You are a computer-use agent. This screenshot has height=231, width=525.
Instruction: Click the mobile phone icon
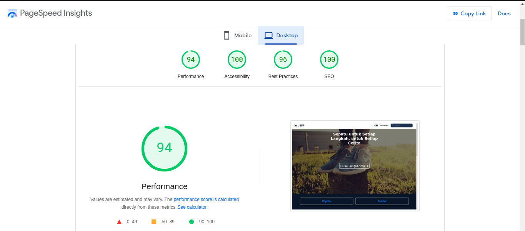point(227,35)
